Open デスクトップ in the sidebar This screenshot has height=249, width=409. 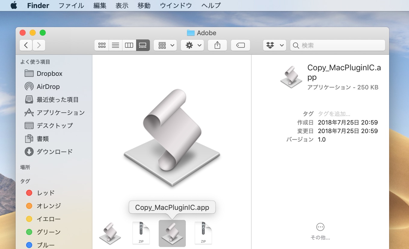click(x=49, y=126)
